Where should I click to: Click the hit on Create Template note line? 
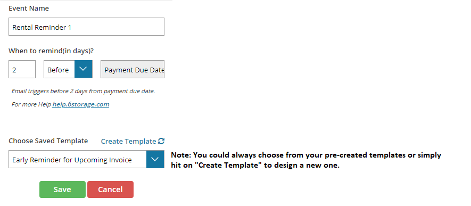[255, 165]
